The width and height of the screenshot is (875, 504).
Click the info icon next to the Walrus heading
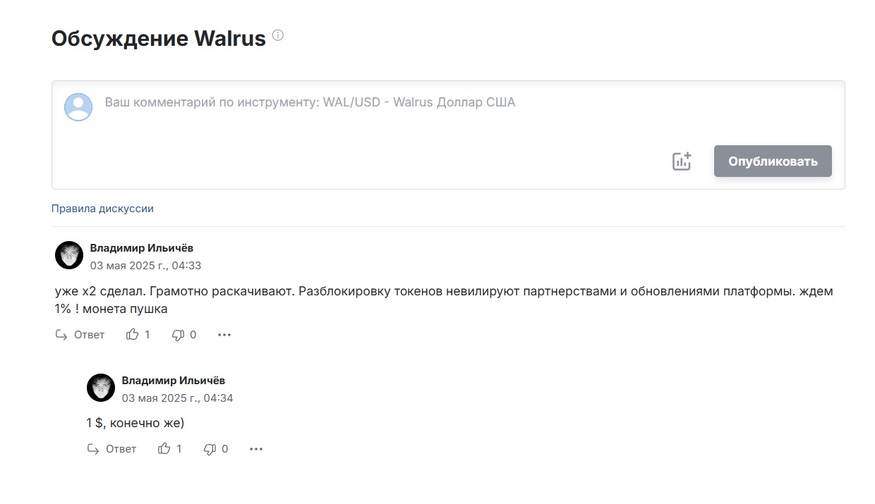(x=277, y=35)
